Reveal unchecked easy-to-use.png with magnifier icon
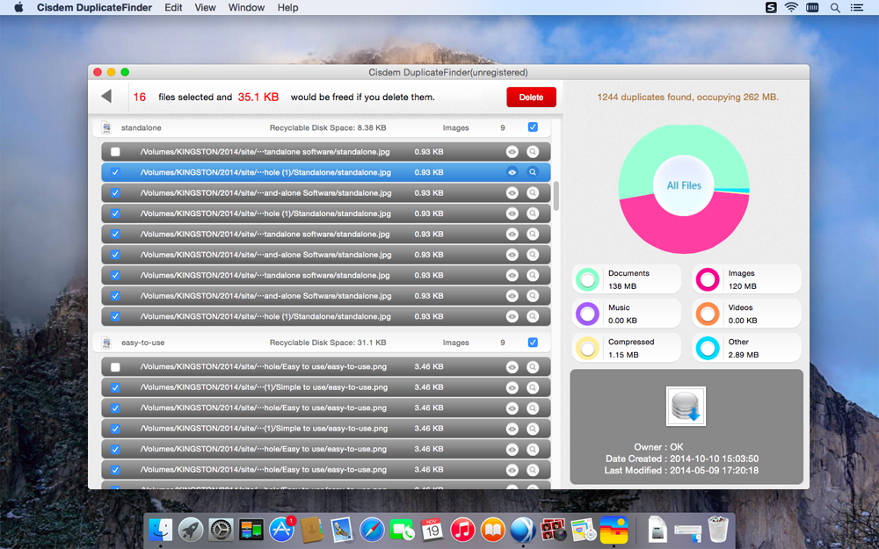Image resolution: width=879 pixels, height=549 pixels. click(533, 367)
